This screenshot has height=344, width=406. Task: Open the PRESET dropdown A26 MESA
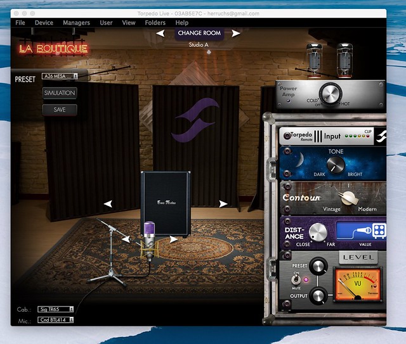[x=60, y=76]
